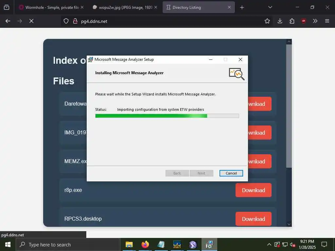Click the disabled Next button
This screenshot has width=335, height=251.
201,173
